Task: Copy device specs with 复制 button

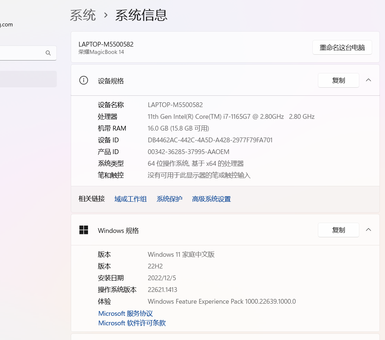Action: point(338,80)
